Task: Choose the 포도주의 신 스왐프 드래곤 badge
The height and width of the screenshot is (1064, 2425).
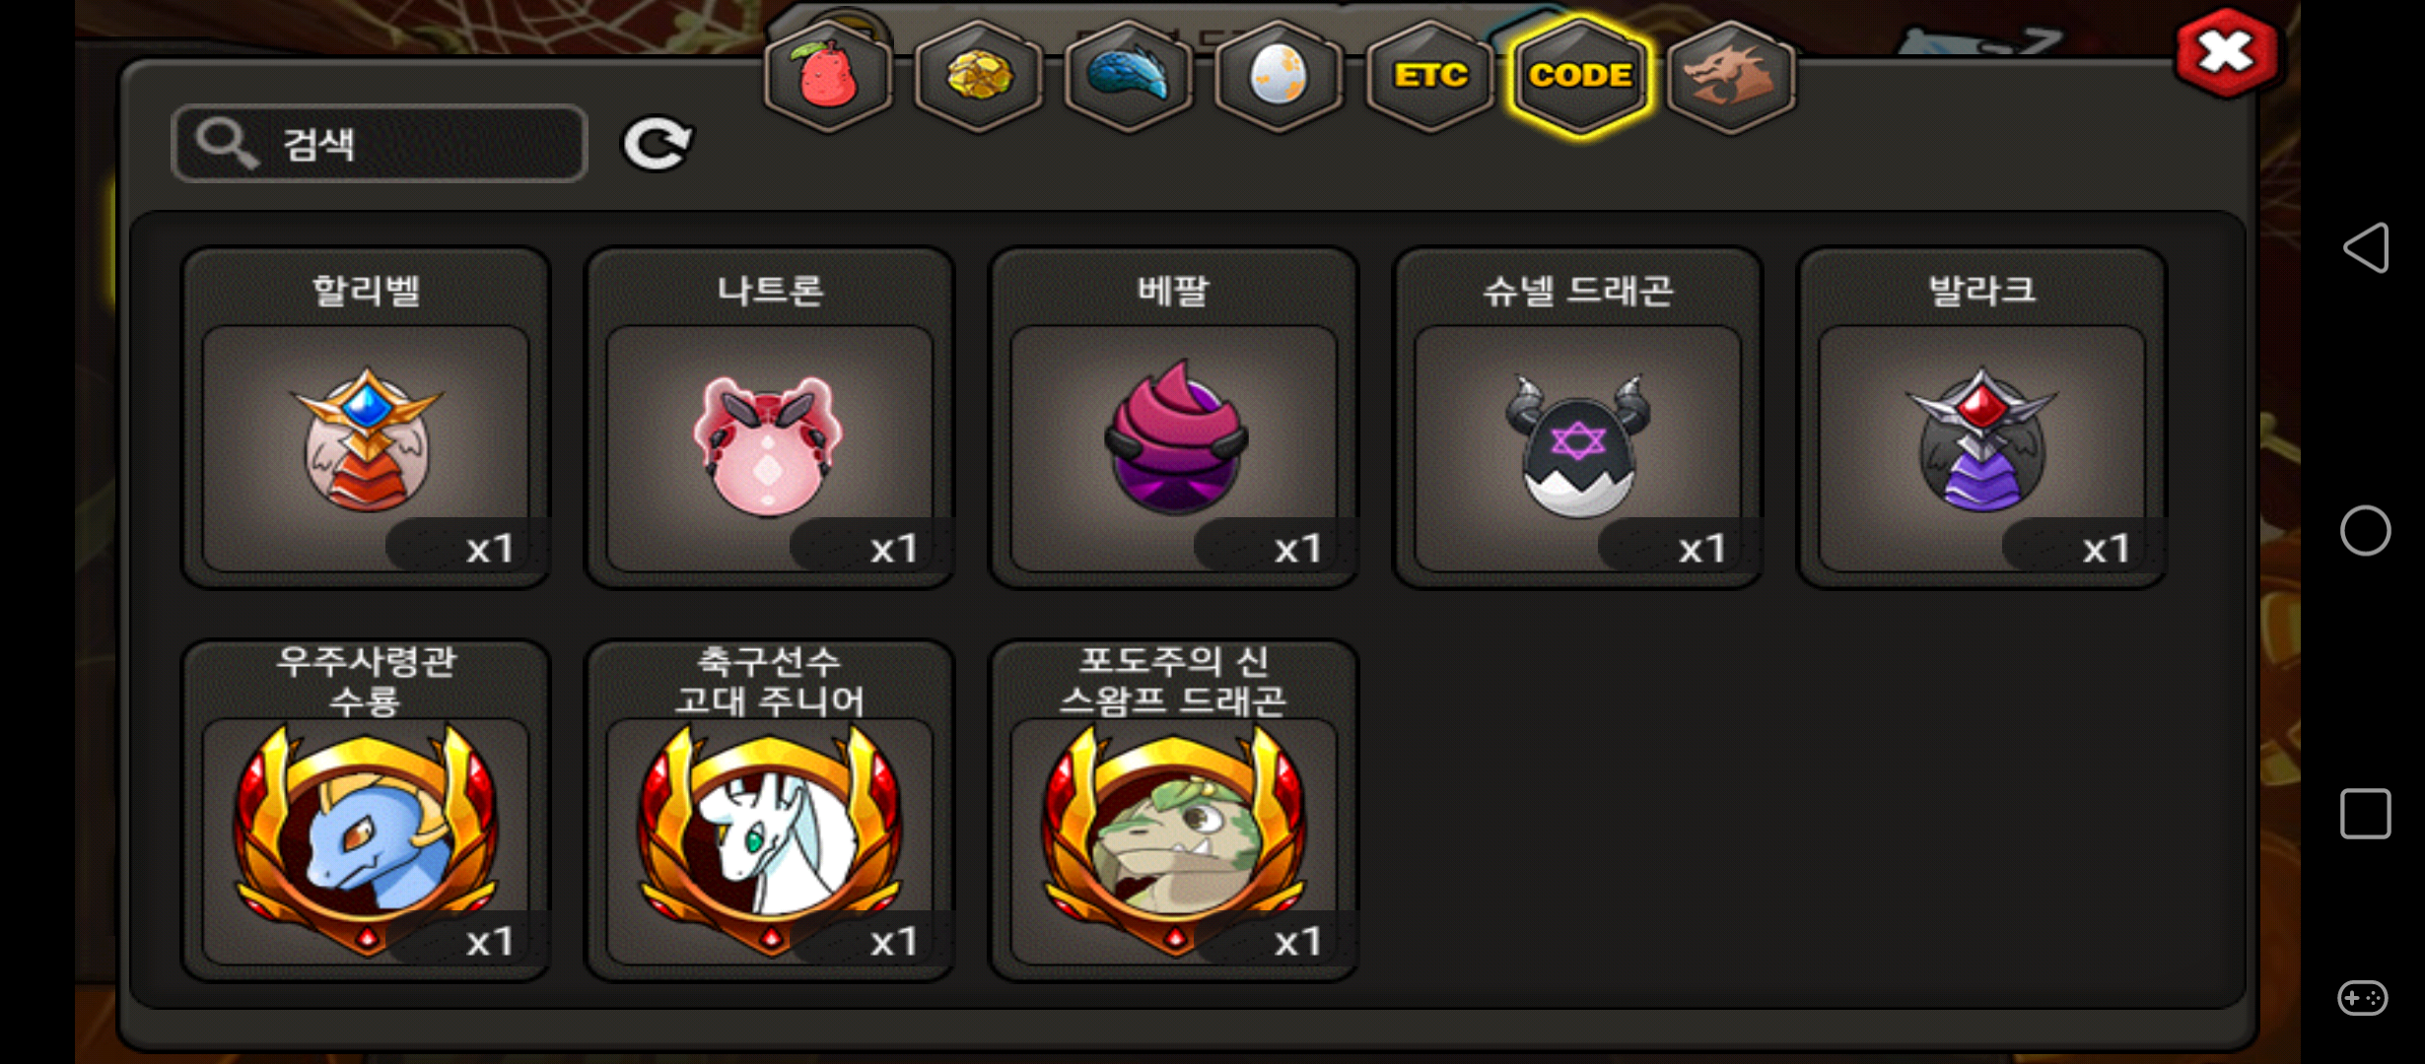Action: click(1174, 811)
